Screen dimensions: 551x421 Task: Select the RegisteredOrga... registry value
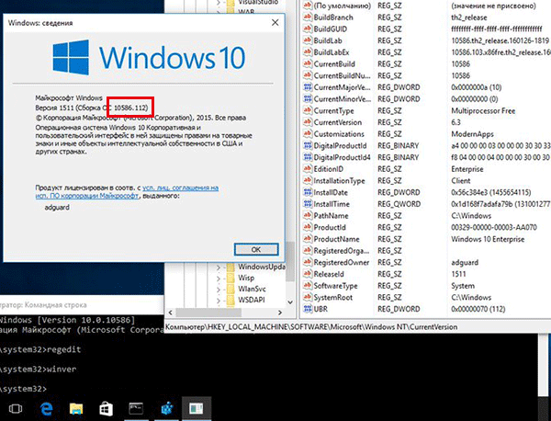pyautogui.click(x=342, y=250)
